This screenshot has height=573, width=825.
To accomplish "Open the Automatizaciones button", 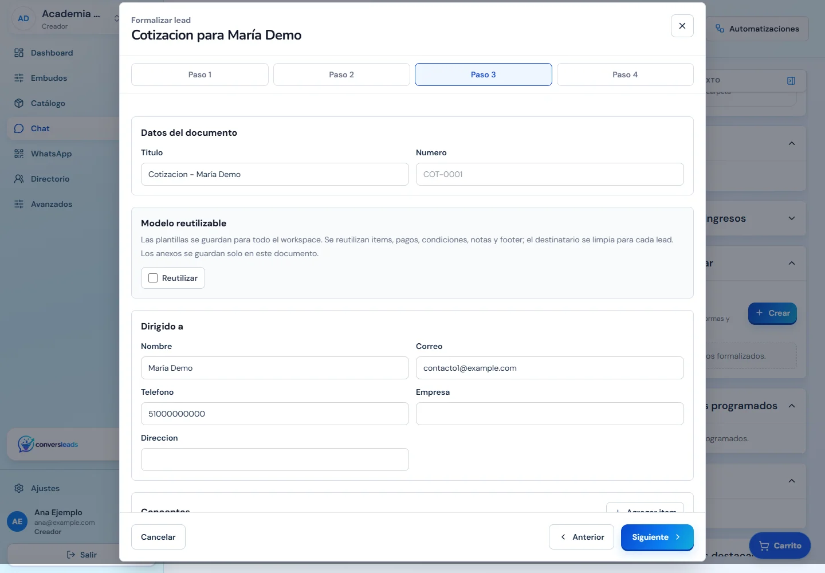I will [757, 29].
